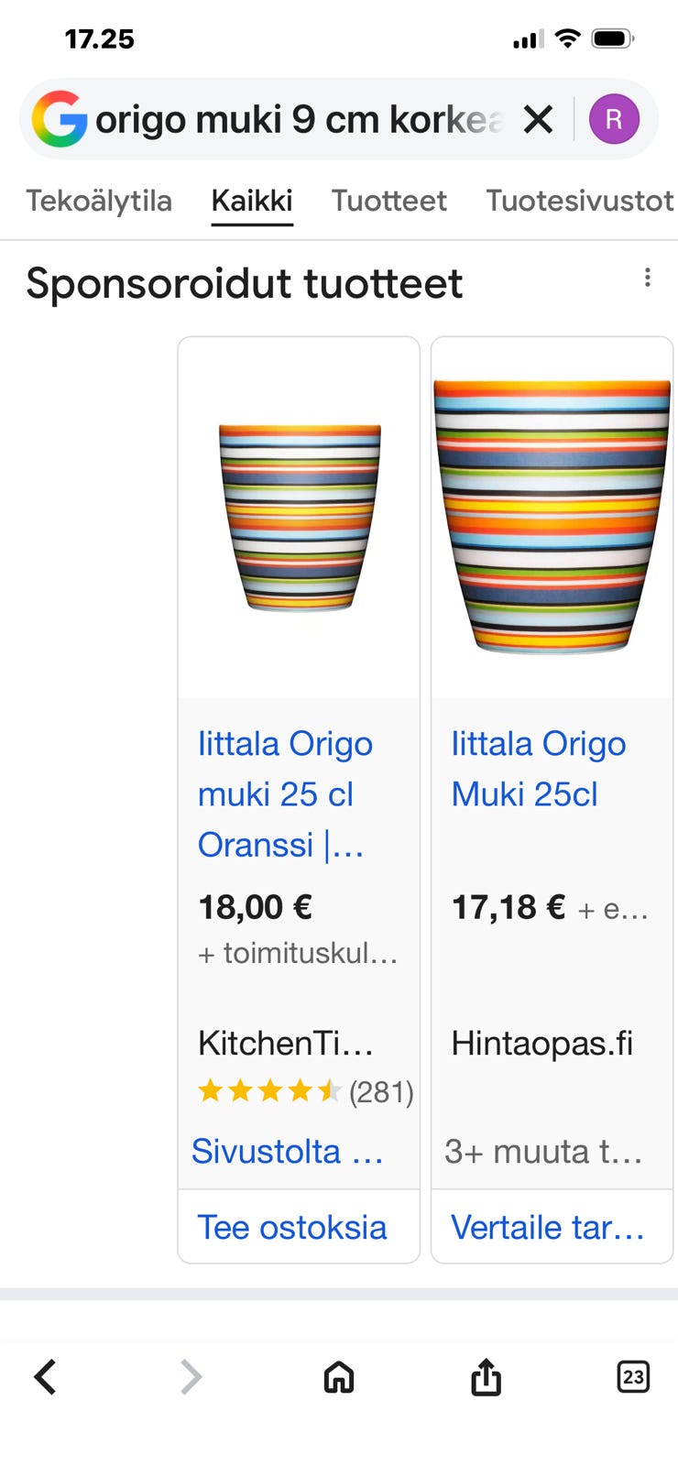This screenshot has width=678, height=1466.
Task: Open Iittala Origo Muki 25cl Hintaopas link
Action: tap(538, 769)
